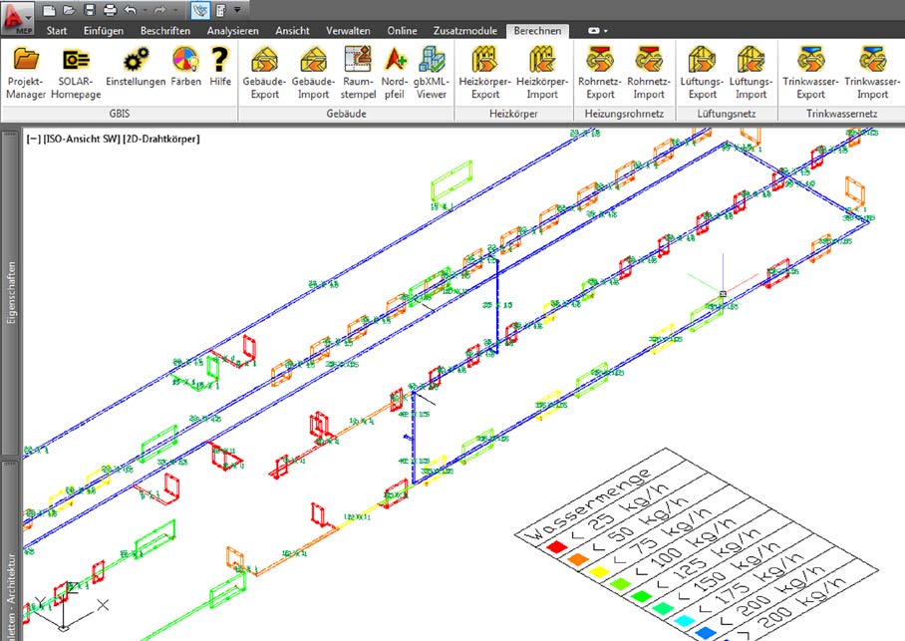Expand the undo history dropdown arrow
The image size is (905, 641).
coord(145,10)
